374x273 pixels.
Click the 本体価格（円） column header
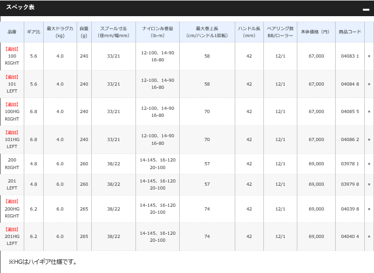pos(315,32)
